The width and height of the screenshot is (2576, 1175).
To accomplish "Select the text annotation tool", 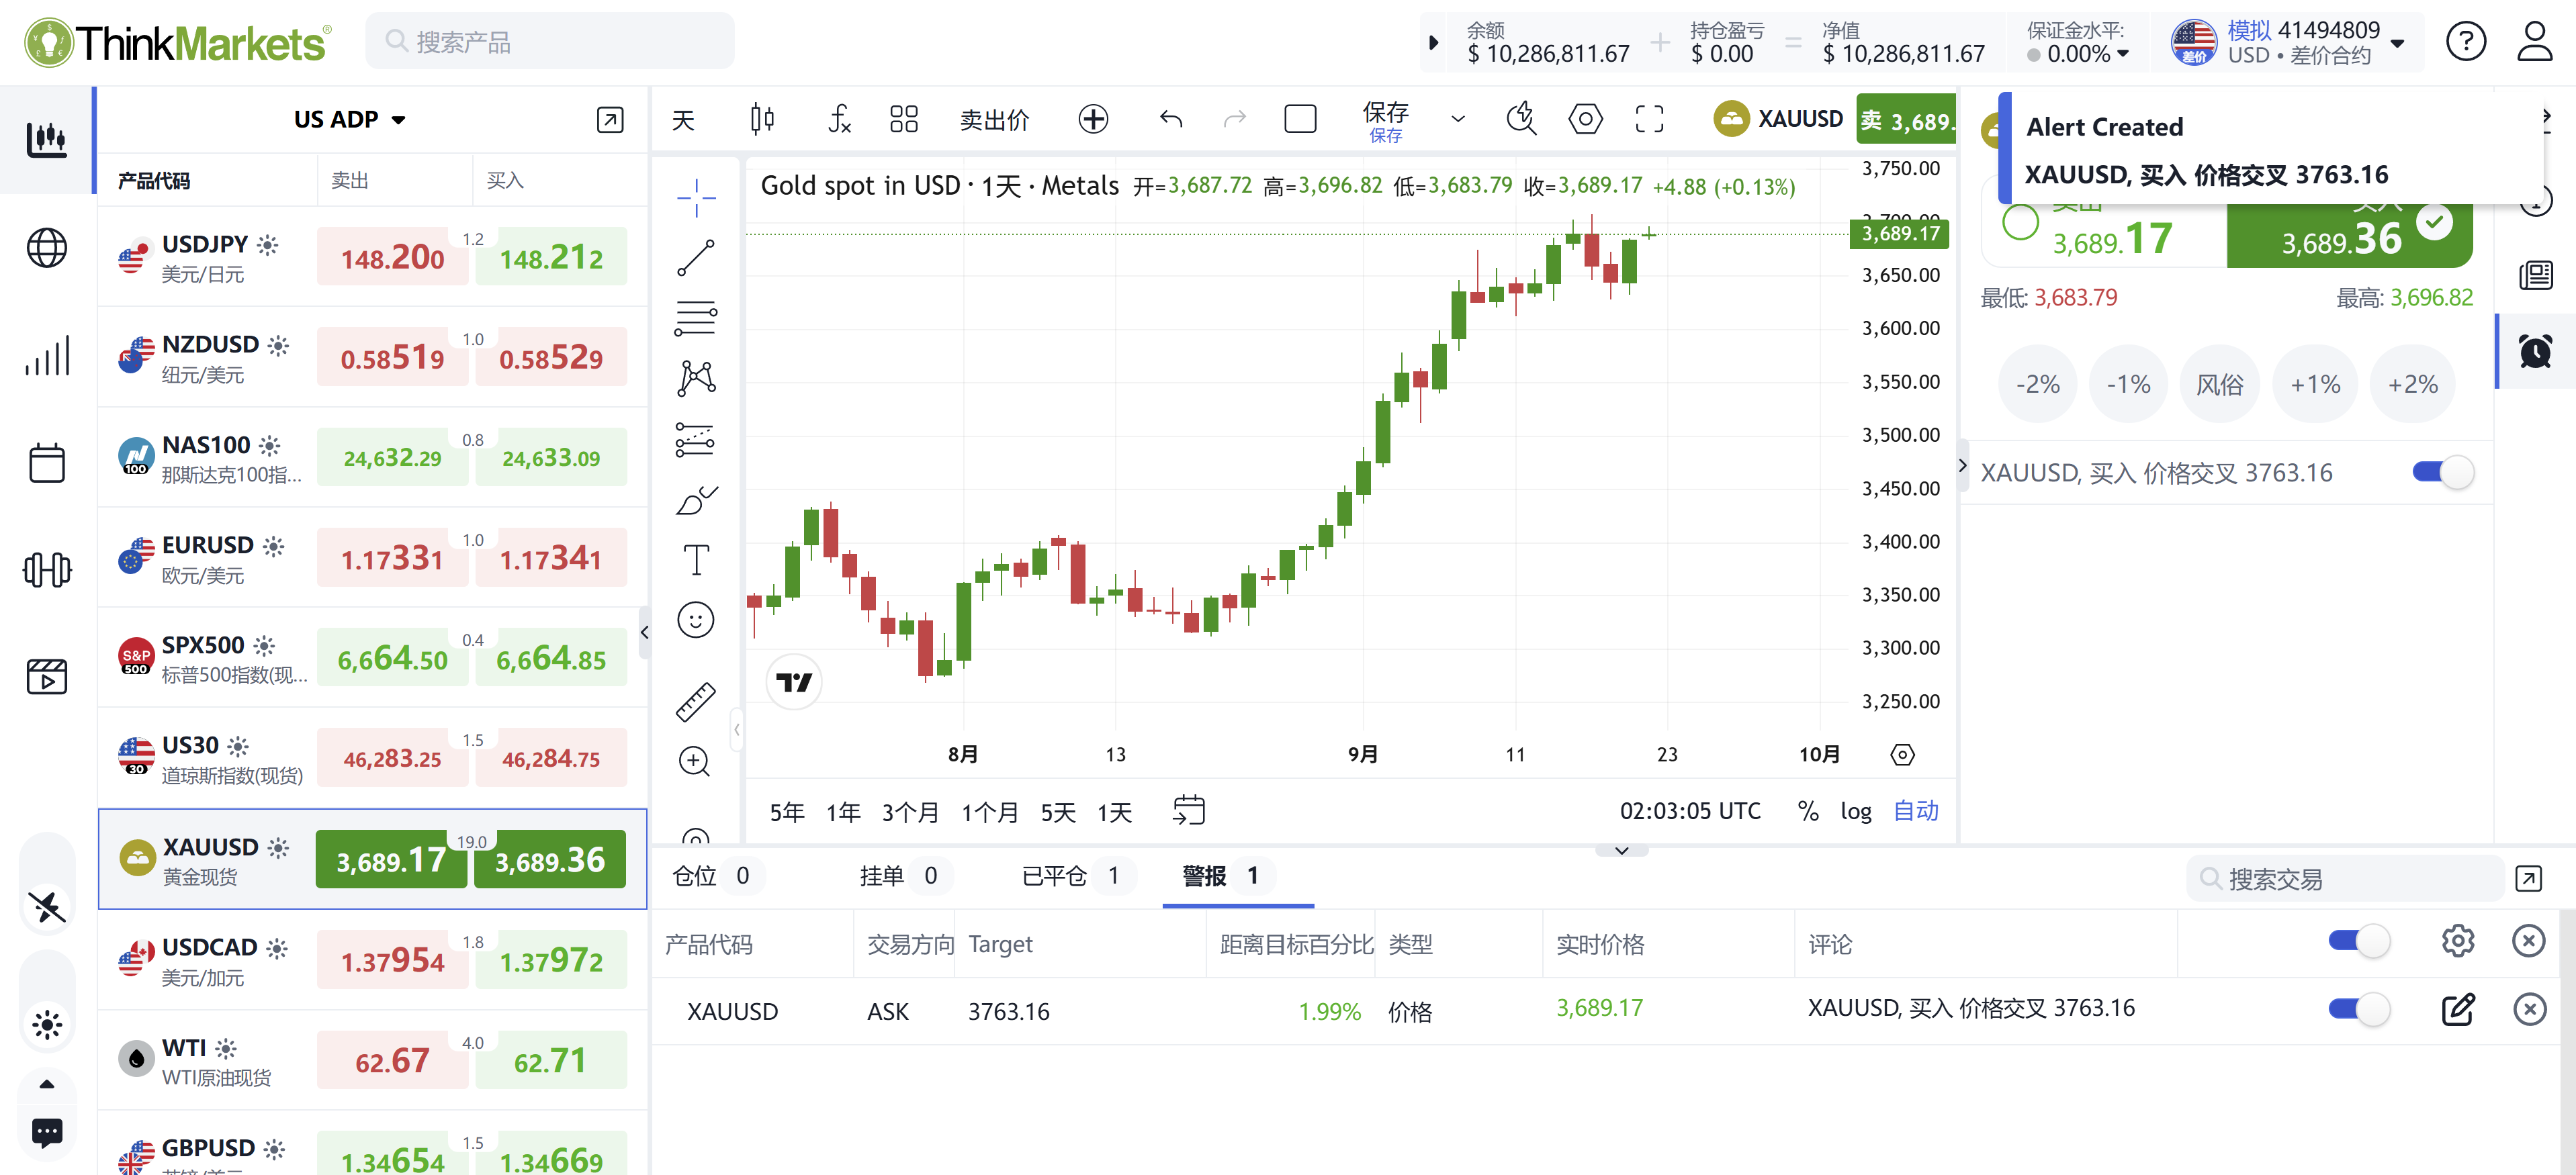I will [x=695, y=559].
